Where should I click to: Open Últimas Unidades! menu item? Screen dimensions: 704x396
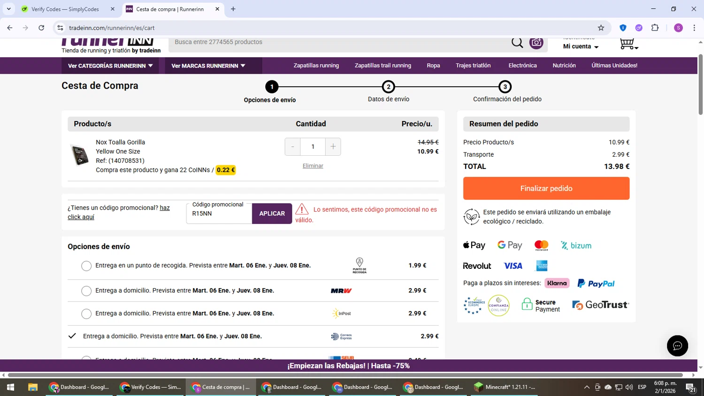click(x=614, y=66)
